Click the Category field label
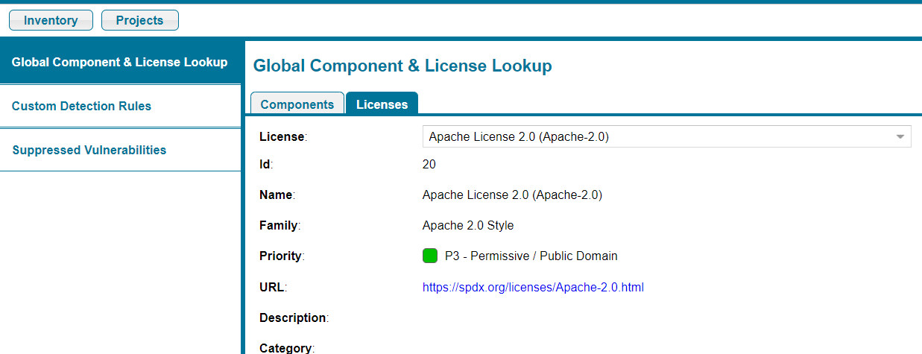 286,347
